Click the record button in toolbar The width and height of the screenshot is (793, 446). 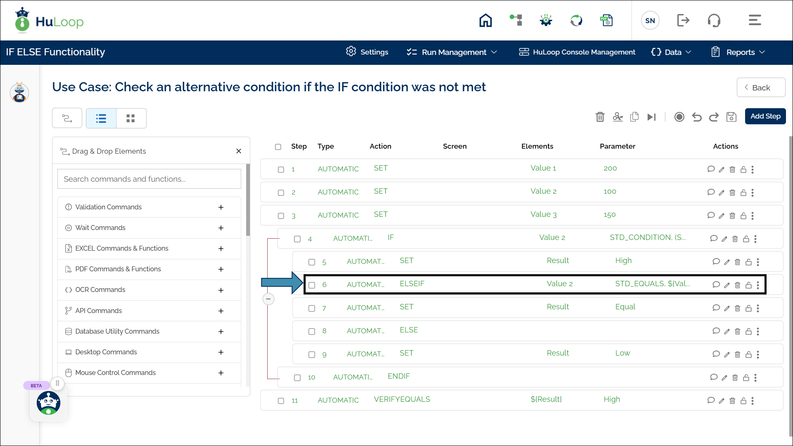coord(679,117)
